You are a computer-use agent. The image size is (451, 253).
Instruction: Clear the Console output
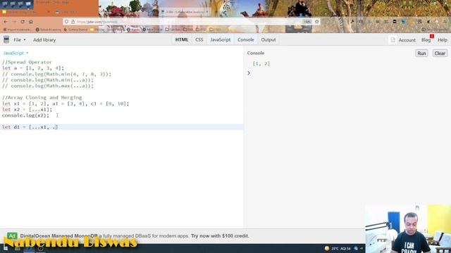(x=440, y=53)
